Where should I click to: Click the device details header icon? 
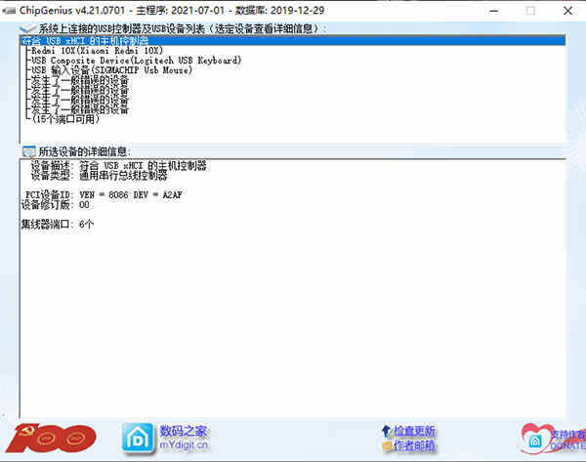tap(28, 151)
